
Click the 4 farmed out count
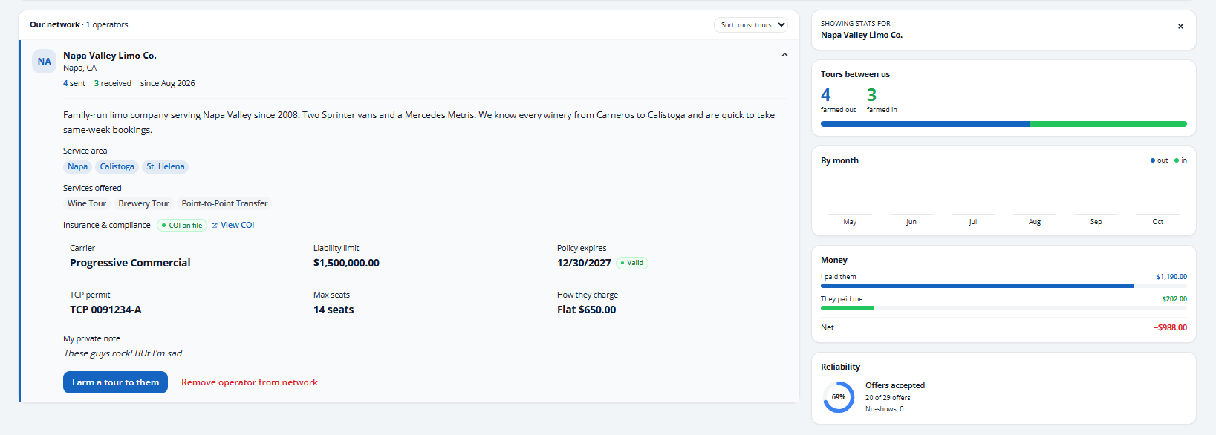826,95
